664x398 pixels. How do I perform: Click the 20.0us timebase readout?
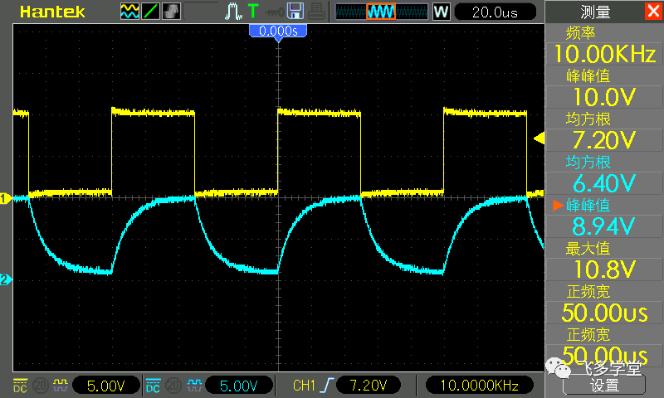pos(495,12)
